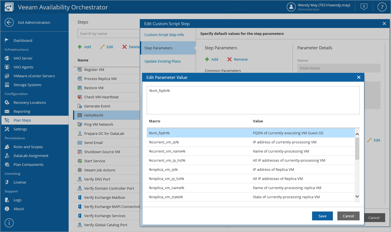This screenshot has height=232, width=391.
Task: Select the %replica_vm_state% macro
Action: tap(251, 197)
